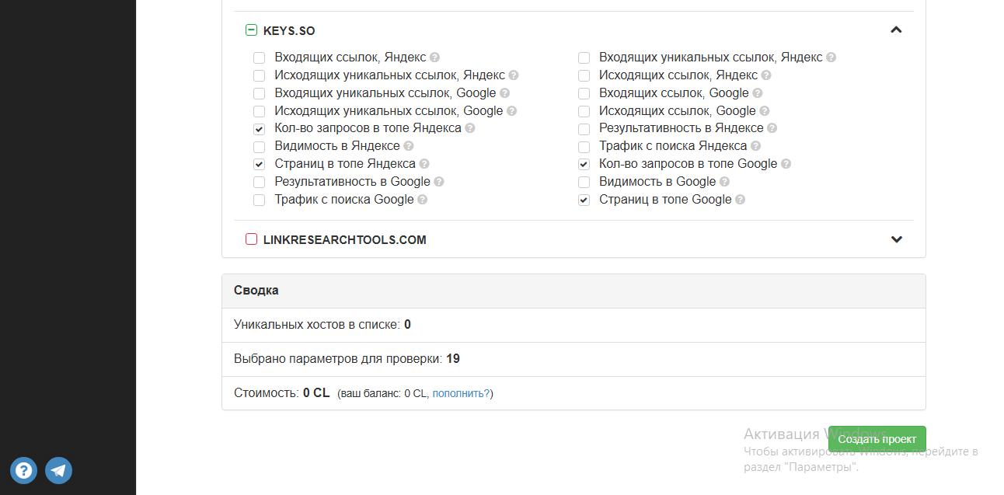Toggle the whole KEYS.SO group checkbox

click(x=251, y=30)
